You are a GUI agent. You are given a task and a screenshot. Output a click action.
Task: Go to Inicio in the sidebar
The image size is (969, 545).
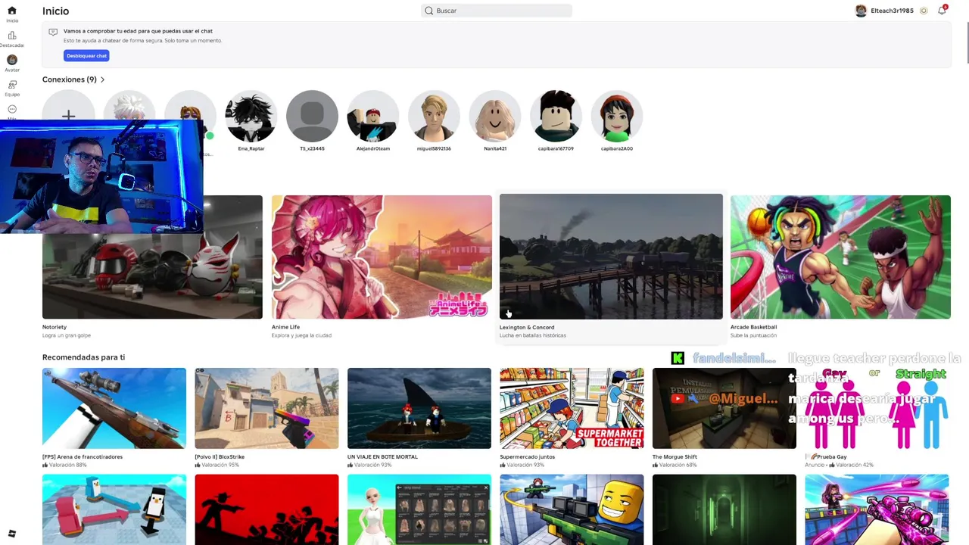[x=11, y=14]
